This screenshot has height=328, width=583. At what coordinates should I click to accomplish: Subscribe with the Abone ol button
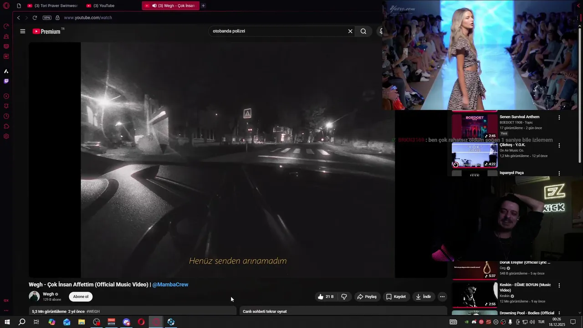coord(81,297)
